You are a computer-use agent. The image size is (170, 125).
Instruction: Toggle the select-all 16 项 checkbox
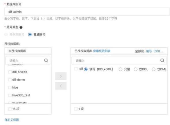pyautogui.click(x=10, y=109)
